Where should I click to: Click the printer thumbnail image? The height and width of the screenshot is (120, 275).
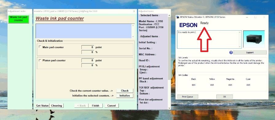pyautogui.click(x=254, y=39)
